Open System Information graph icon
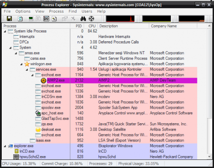Viewport: 214px width, 168px height. [31, 19]
